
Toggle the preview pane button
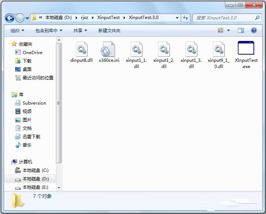pos(240,30)
